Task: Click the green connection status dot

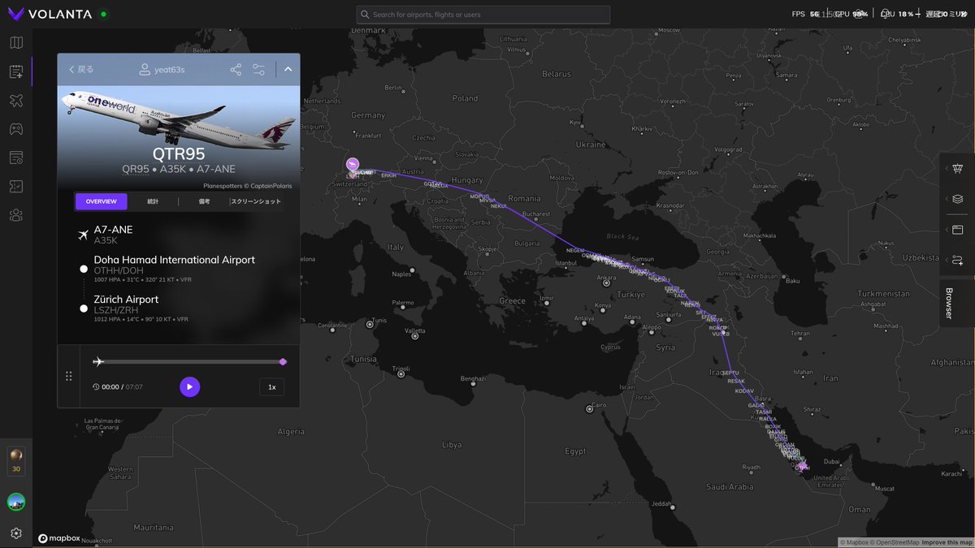Action: click(x=103, y=15)
